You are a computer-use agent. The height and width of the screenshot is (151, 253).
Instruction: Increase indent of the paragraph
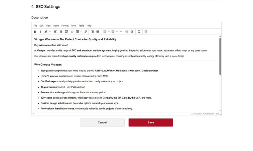(132, 32)
